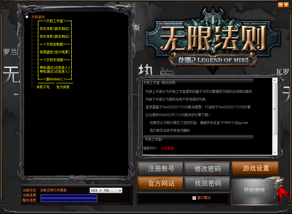
Task: Minimize the launcher window
Action: (x=280, y=5)
